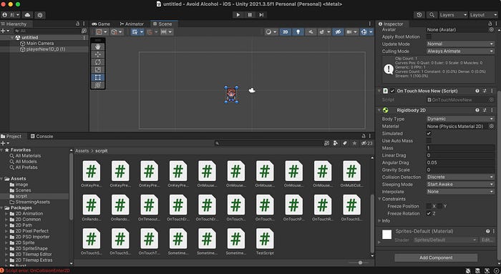Screen dimensions: 501x274
Task: Open the Undo History clock icon
Action: click(x=419, y=15)
